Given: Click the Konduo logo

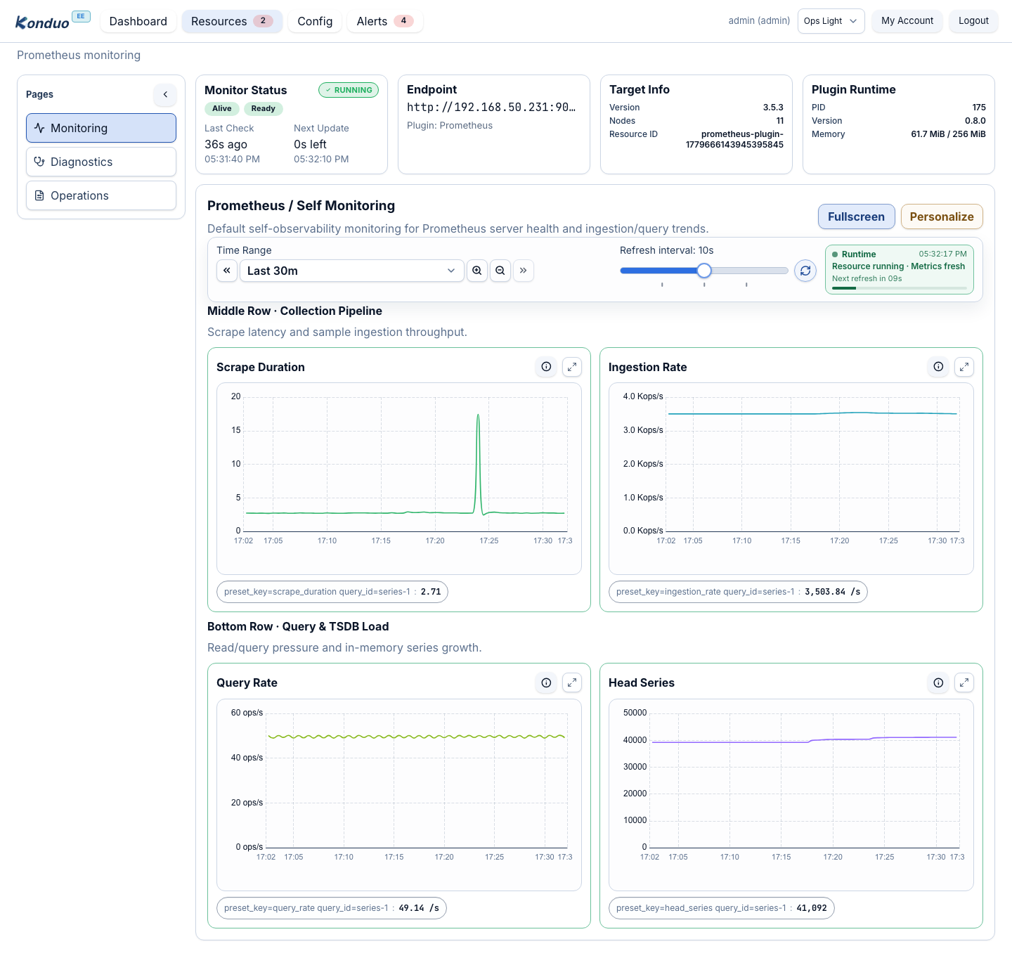Looking at the screenshot, I should click(42, 22).
